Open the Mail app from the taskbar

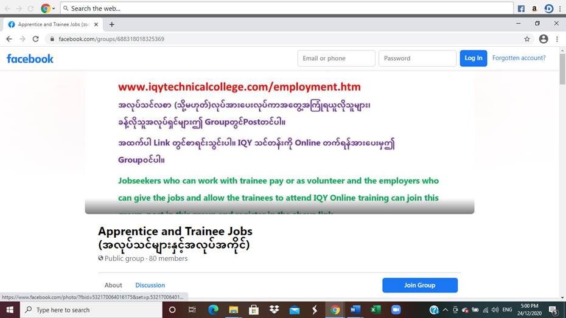(295, 309)
